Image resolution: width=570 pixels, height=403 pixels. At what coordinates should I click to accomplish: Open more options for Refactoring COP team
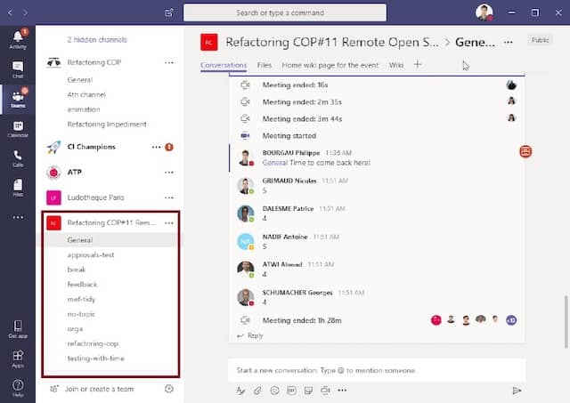(x=169, y=63)
